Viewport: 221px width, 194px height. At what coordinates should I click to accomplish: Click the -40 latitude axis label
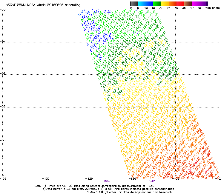(x=3, y=175)
